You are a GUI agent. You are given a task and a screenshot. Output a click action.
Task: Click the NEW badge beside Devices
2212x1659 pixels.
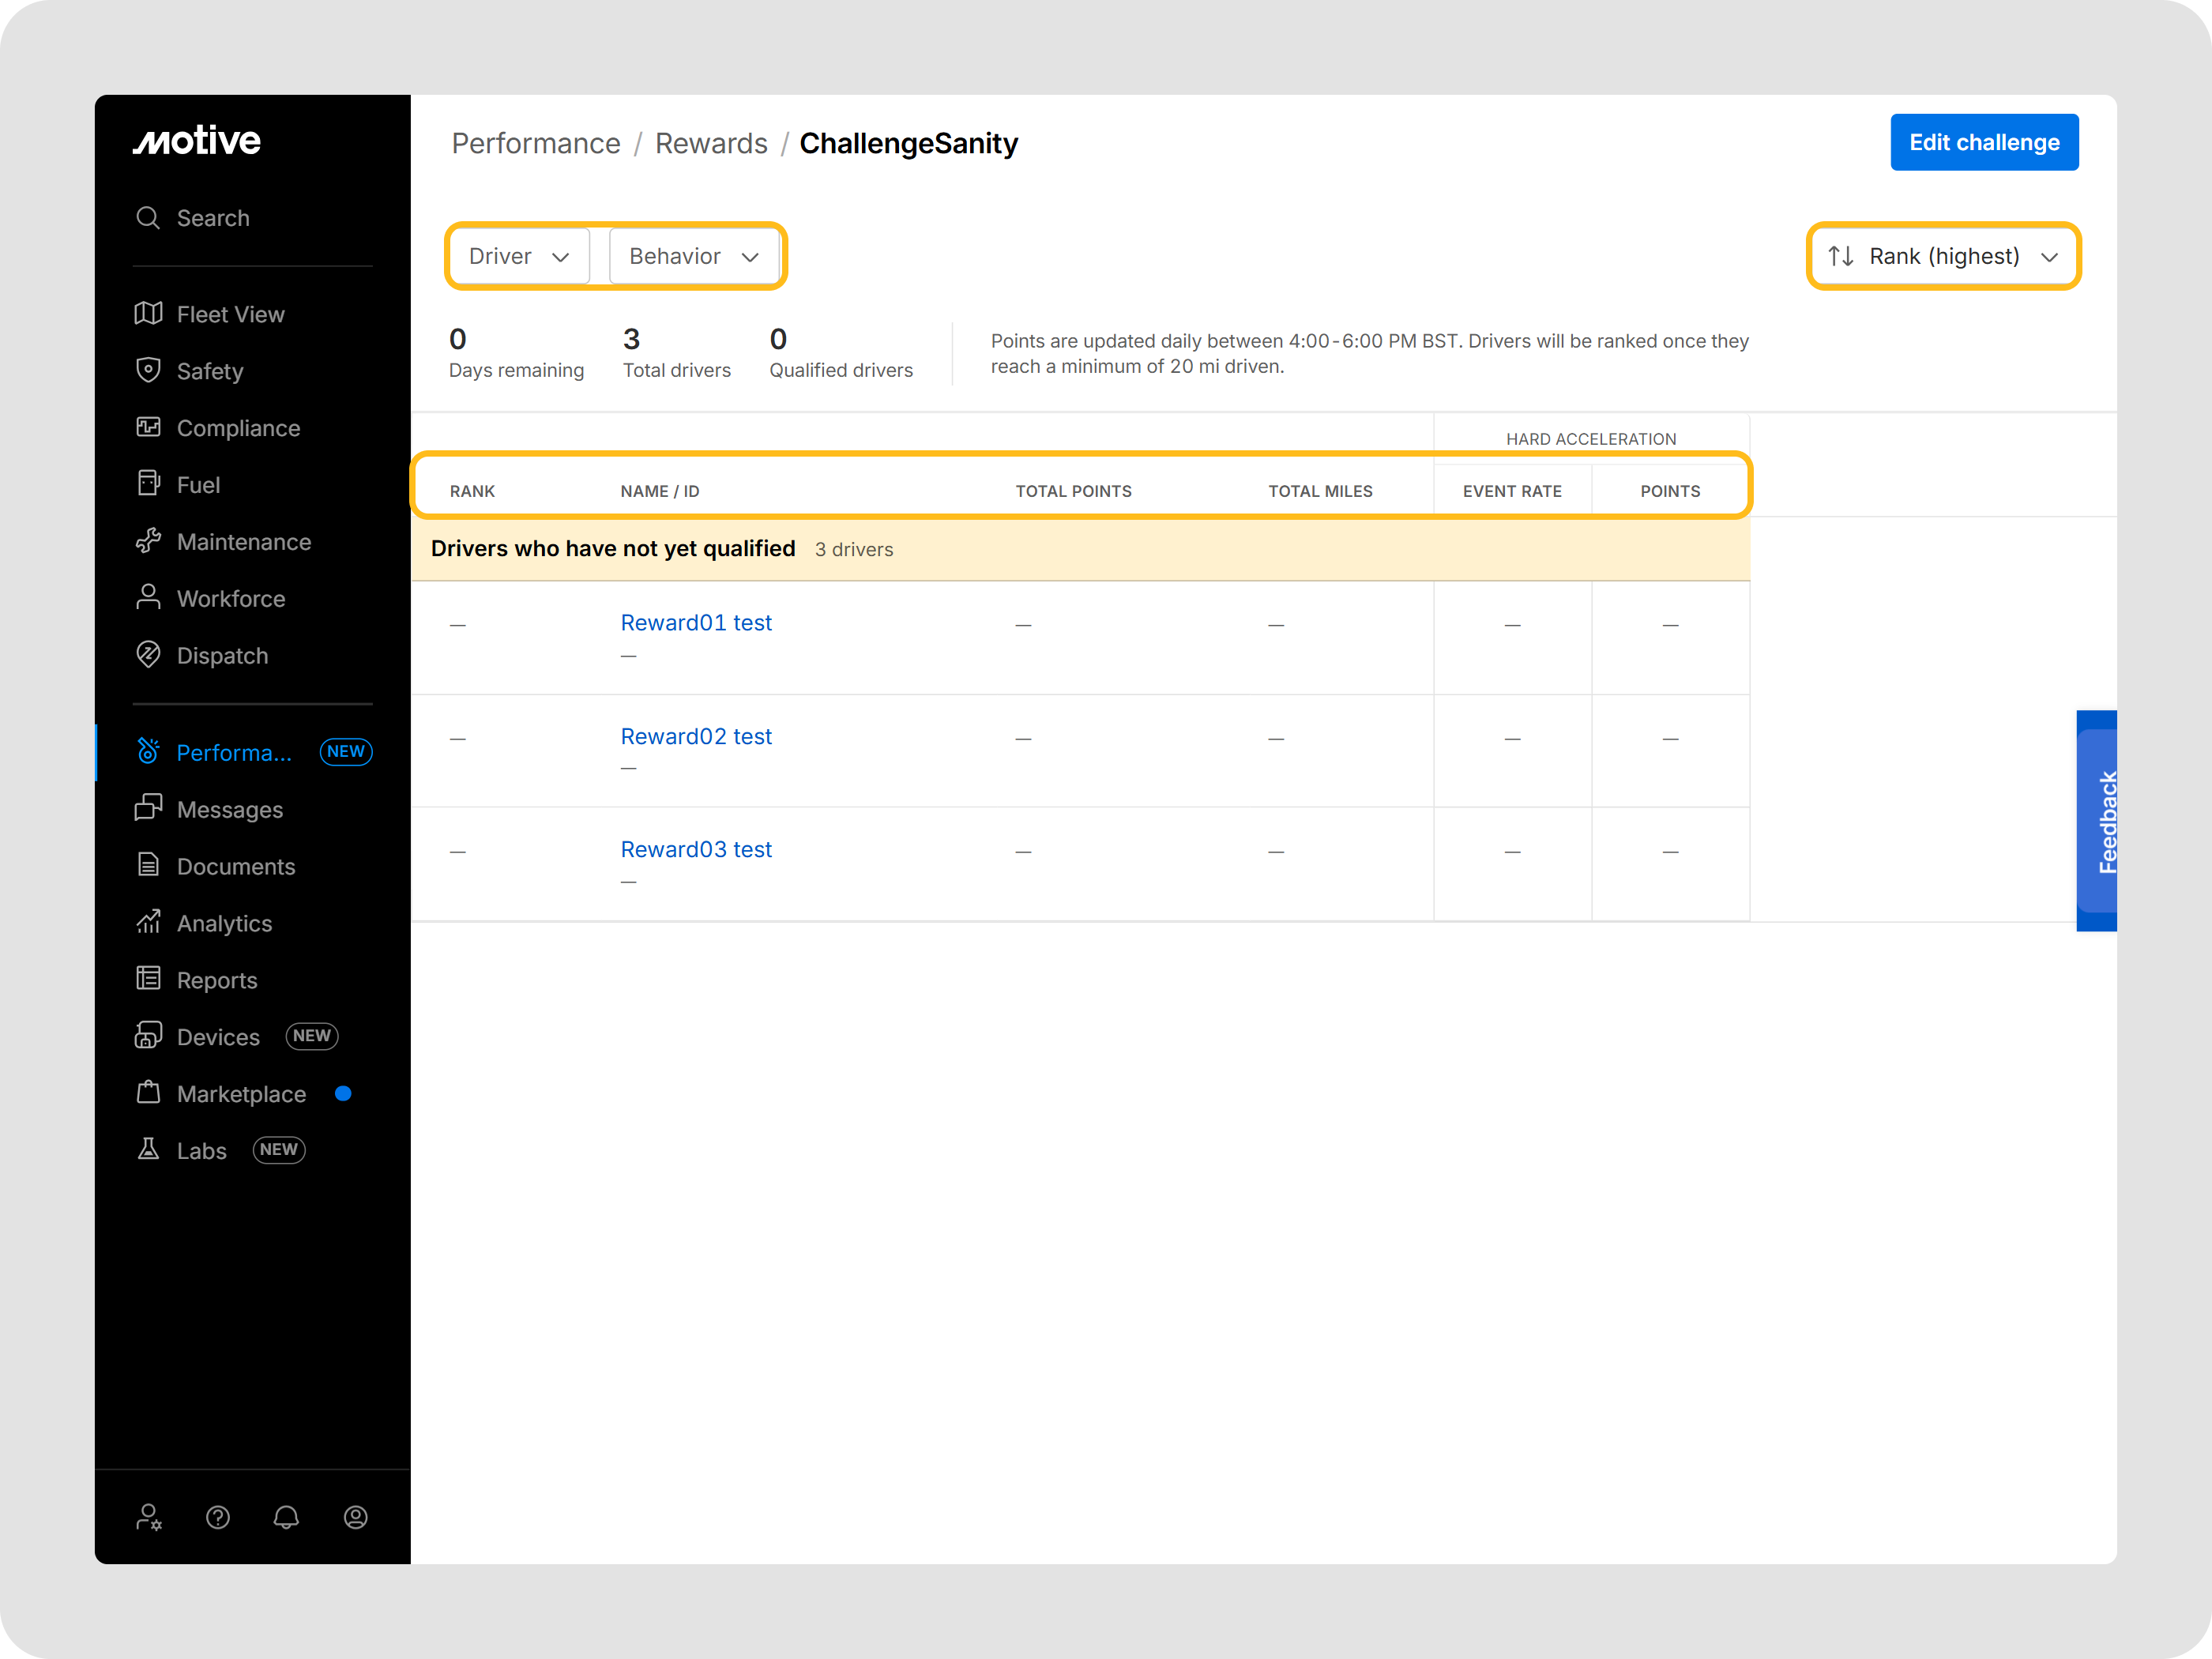point(312,1036)
